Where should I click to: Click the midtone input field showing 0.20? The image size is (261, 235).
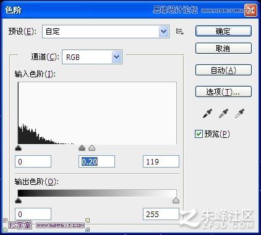[x=96, y=161]
